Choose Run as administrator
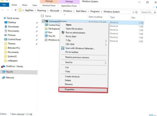The height and width of the screenshot is (116, 157). click(76, 33)
